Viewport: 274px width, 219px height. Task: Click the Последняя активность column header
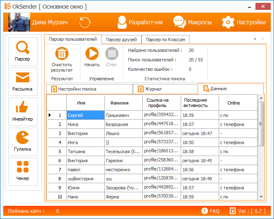(200, 103)
